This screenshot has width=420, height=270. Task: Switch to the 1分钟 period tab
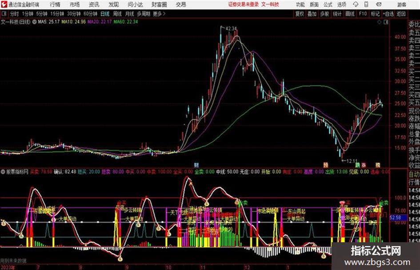(x=28, y=14)
